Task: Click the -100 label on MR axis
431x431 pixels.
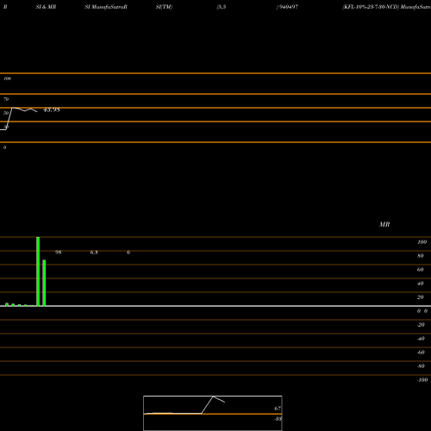Action: click(422, 380)
